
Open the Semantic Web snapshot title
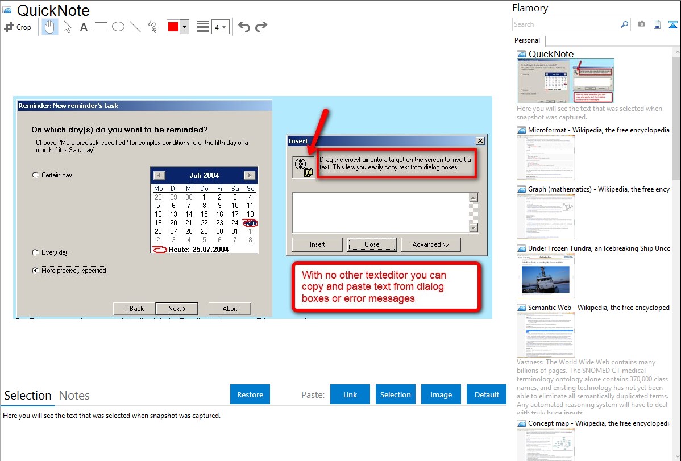(x=599, y=307)
